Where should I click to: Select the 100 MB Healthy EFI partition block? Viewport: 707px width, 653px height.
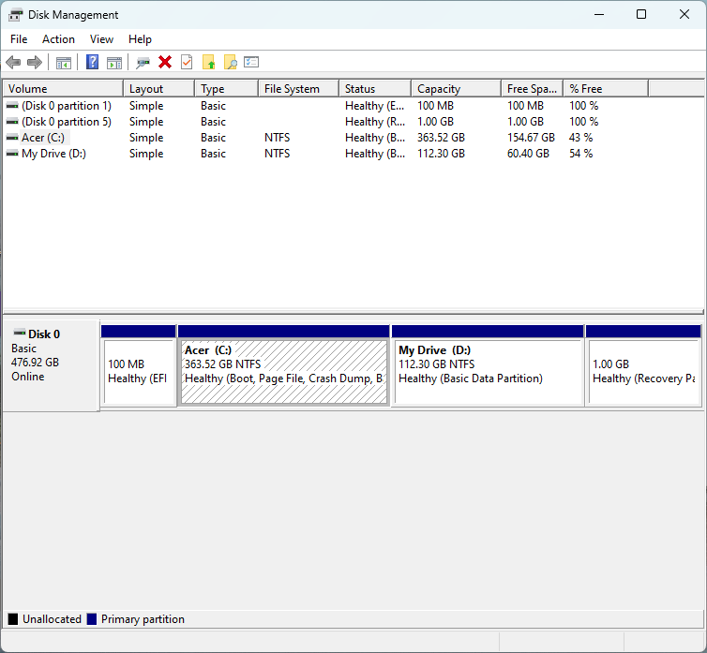139,366
